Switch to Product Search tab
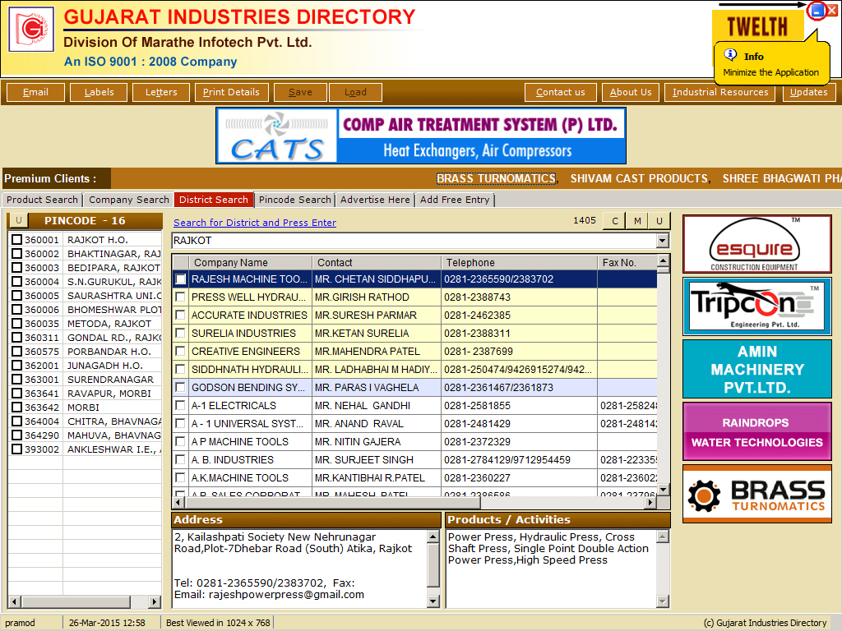 pos(42,200)
